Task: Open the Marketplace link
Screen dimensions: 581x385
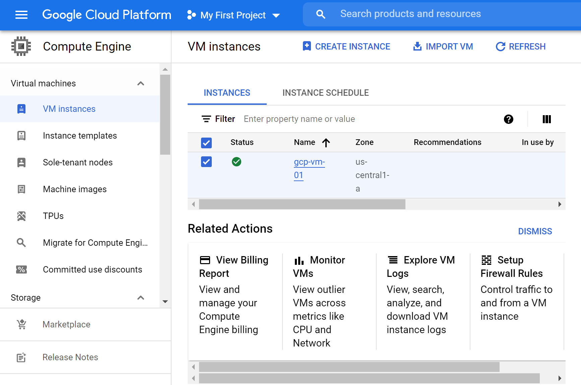Action: click(66, 324)
